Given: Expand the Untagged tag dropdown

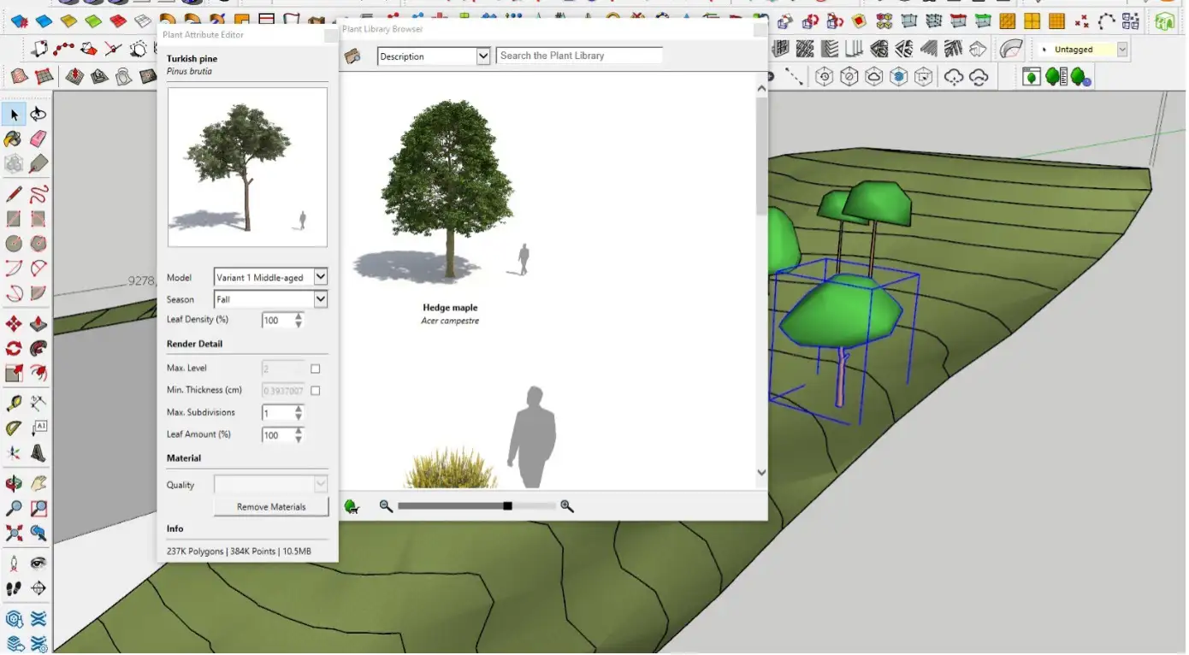Looking at the screenshot, I should (x=1123, y=49).
